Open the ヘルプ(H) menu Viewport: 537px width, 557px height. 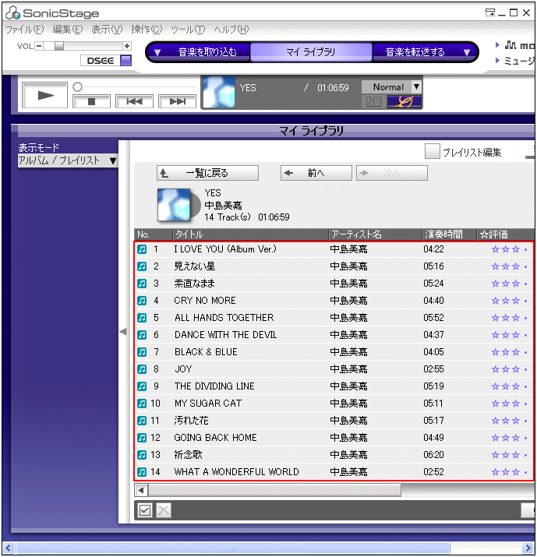pos(231,30)
